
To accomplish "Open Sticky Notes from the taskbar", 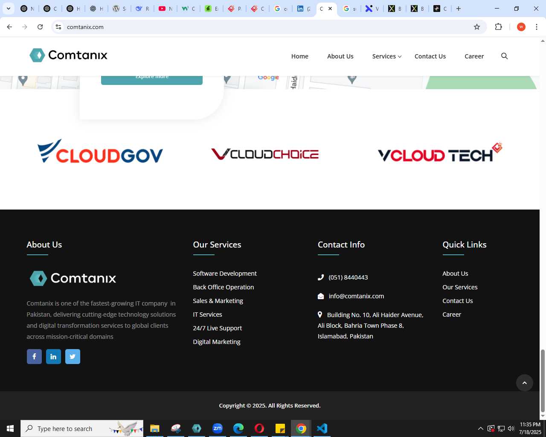I will click(x=280, y=428).
